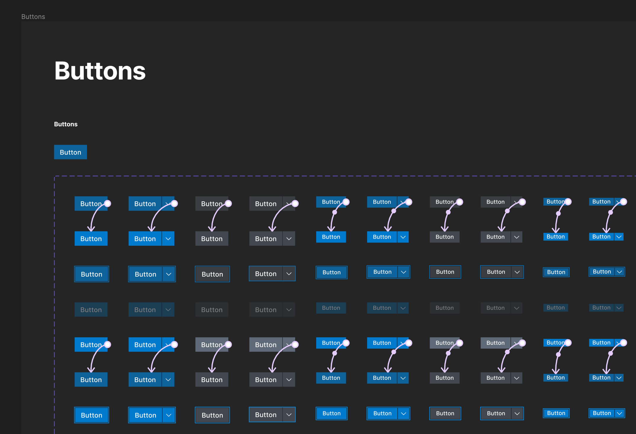This screenshot has height=434, width=636.
Task: Click connector arrowhead above second-row first blue Button
Action: coord(91,229)
